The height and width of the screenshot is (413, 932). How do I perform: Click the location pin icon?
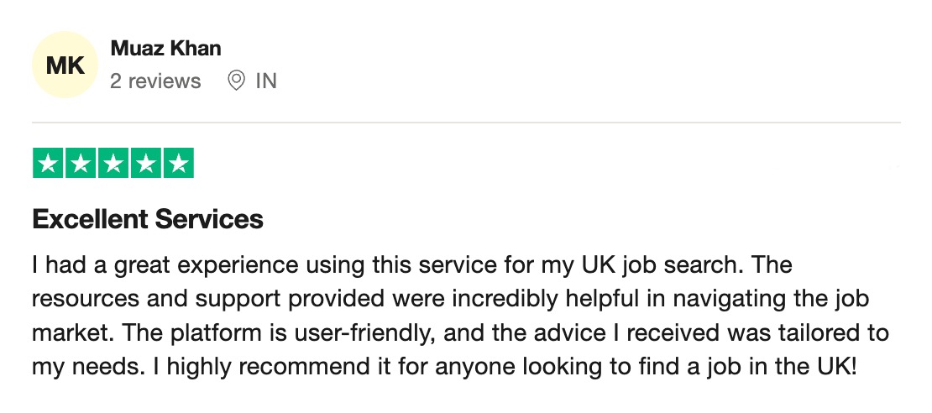pos(237,81)
